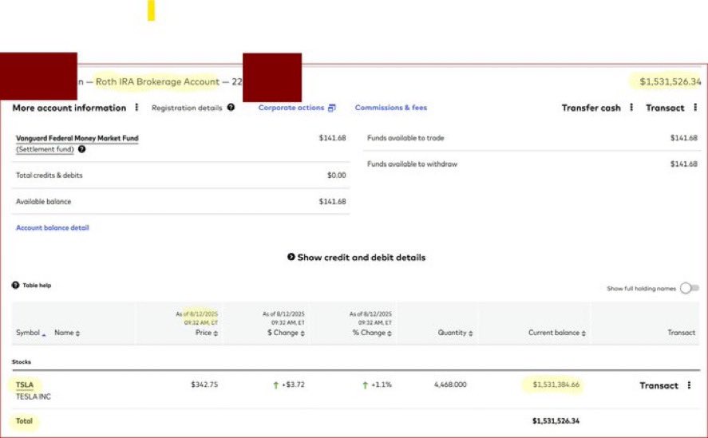
Task: Sort holdings by Name column
Action: pos(67,333)
